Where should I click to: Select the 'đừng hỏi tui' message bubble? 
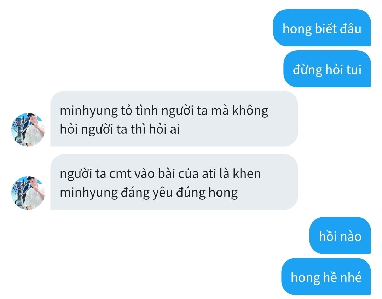(x=327, y=69)
